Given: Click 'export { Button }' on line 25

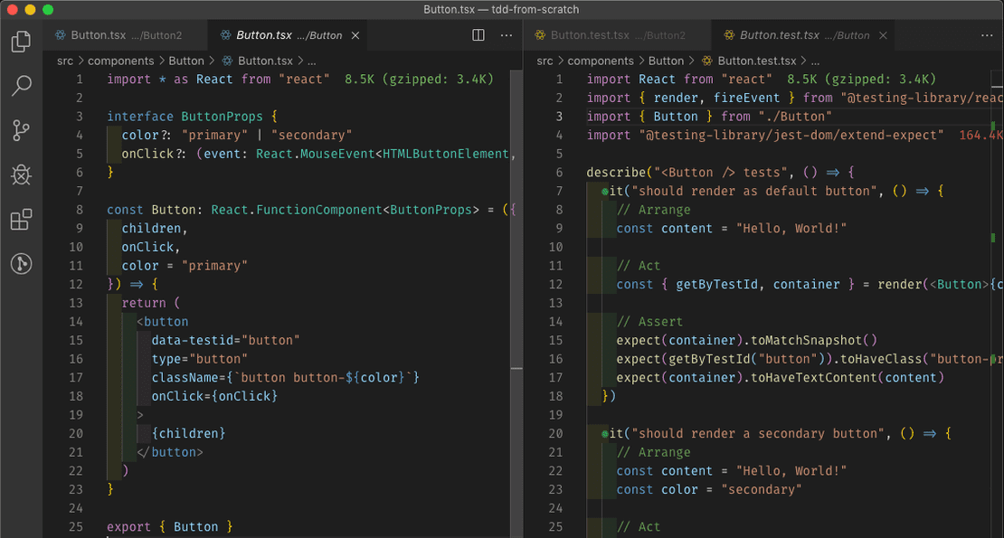Looking at the screenshot, I should 170,526.
